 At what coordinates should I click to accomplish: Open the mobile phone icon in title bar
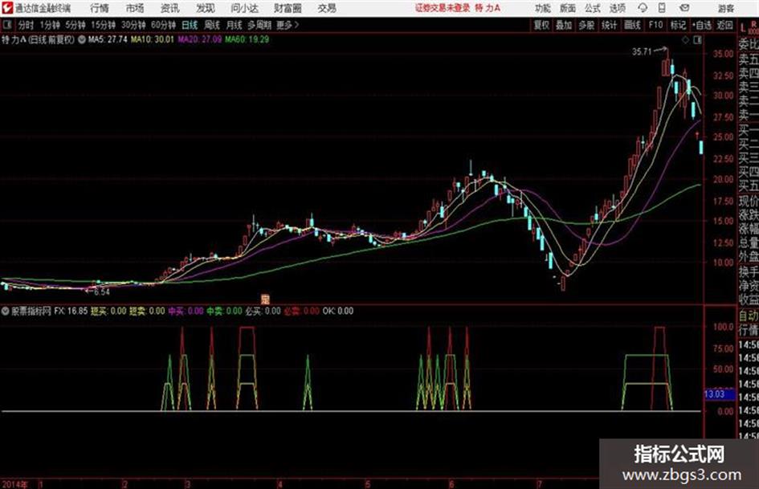662,8
